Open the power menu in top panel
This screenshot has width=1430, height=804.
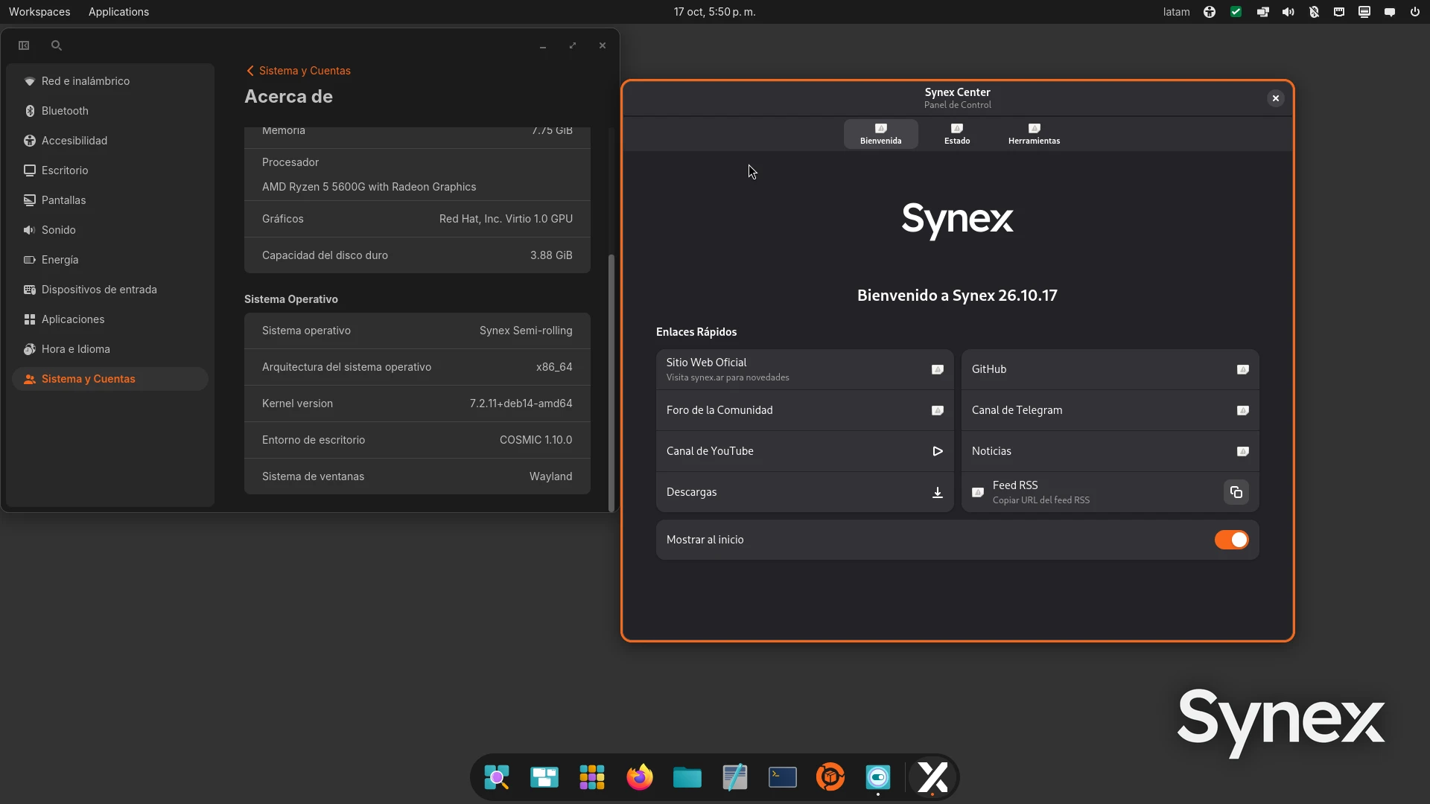[1414, 12]
